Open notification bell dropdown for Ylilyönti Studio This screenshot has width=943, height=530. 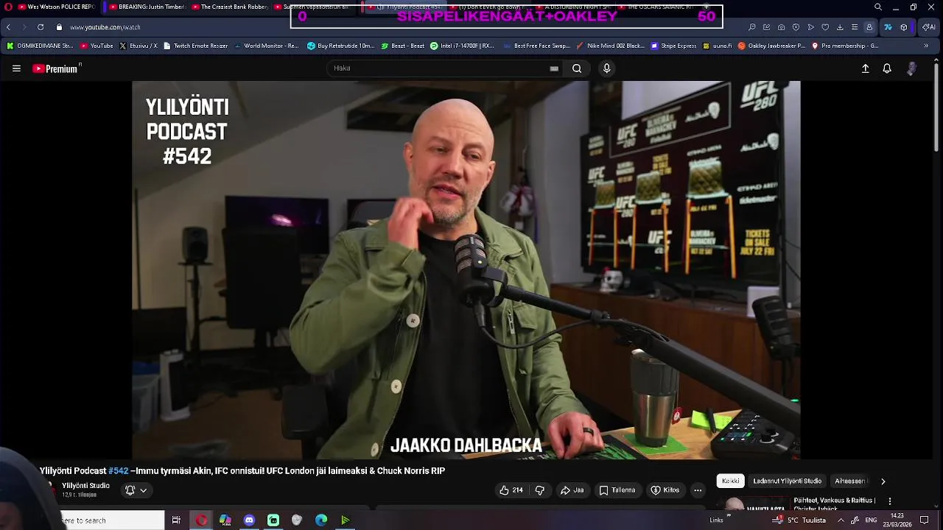pyautogui.click(x=136, y=490)
